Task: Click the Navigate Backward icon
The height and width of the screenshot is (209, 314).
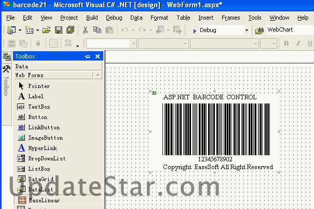Action: click(x=160, y=30)
